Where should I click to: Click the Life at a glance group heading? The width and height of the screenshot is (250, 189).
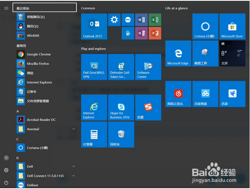[176, 8]
